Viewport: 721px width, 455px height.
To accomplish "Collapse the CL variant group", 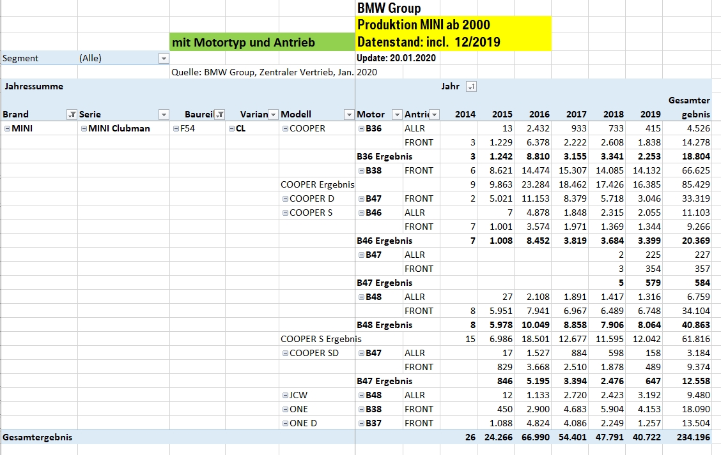I will (x=231, y=128).
